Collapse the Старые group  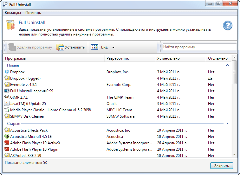227,124
